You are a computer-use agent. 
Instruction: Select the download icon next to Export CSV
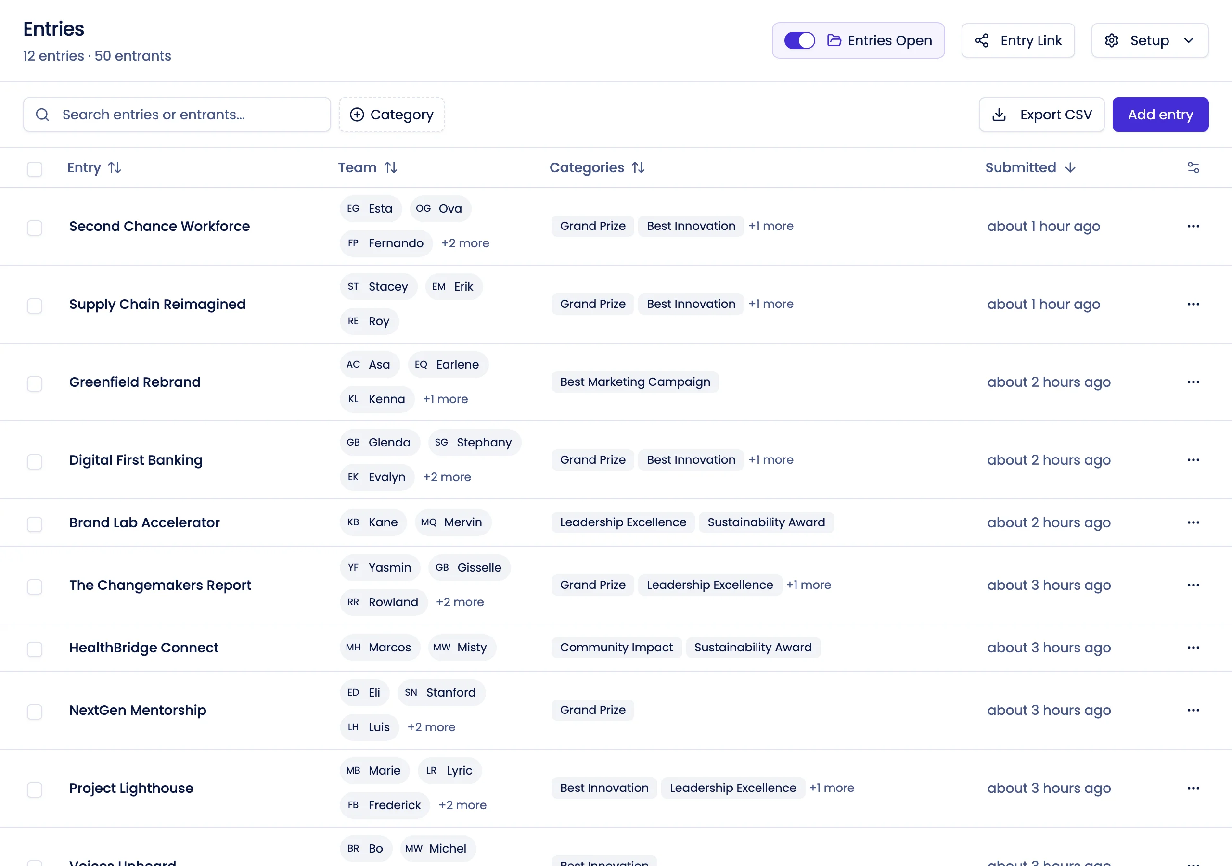click(x=999, y=115)
